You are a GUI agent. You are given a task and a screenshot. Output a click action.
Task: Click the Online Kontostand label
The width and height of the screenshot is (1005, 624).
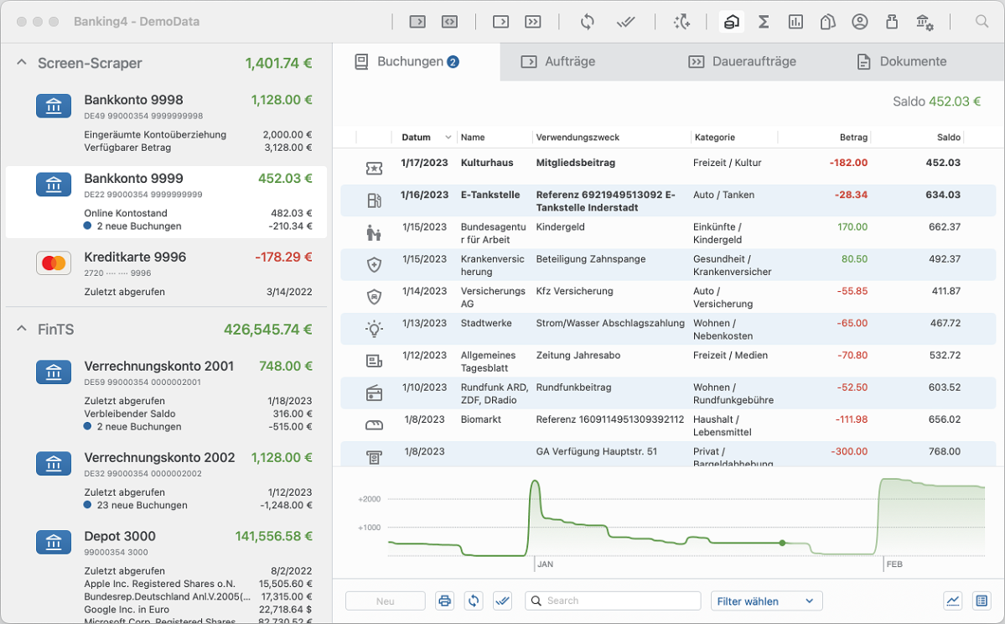pyautogui.click(x=126, y=213)
